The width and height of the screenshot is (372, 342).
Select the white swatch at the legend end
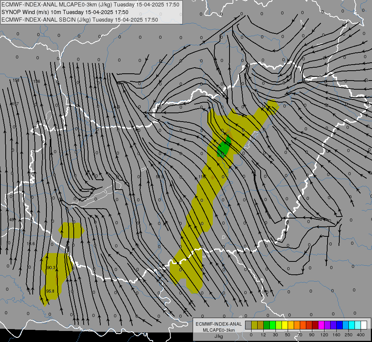point(364,325)
